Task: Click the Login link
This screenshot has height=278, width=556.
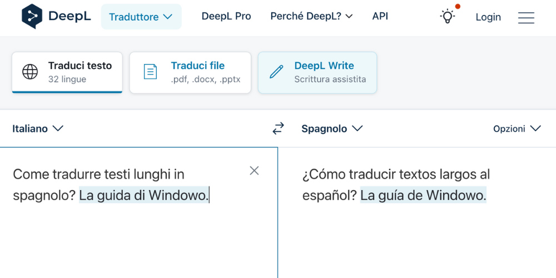Action: point(488,17)
